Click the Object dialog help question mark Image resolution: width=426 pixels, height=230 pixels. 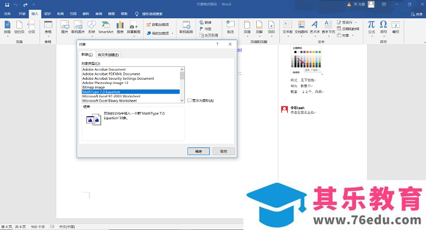click(x=217, y=44)
